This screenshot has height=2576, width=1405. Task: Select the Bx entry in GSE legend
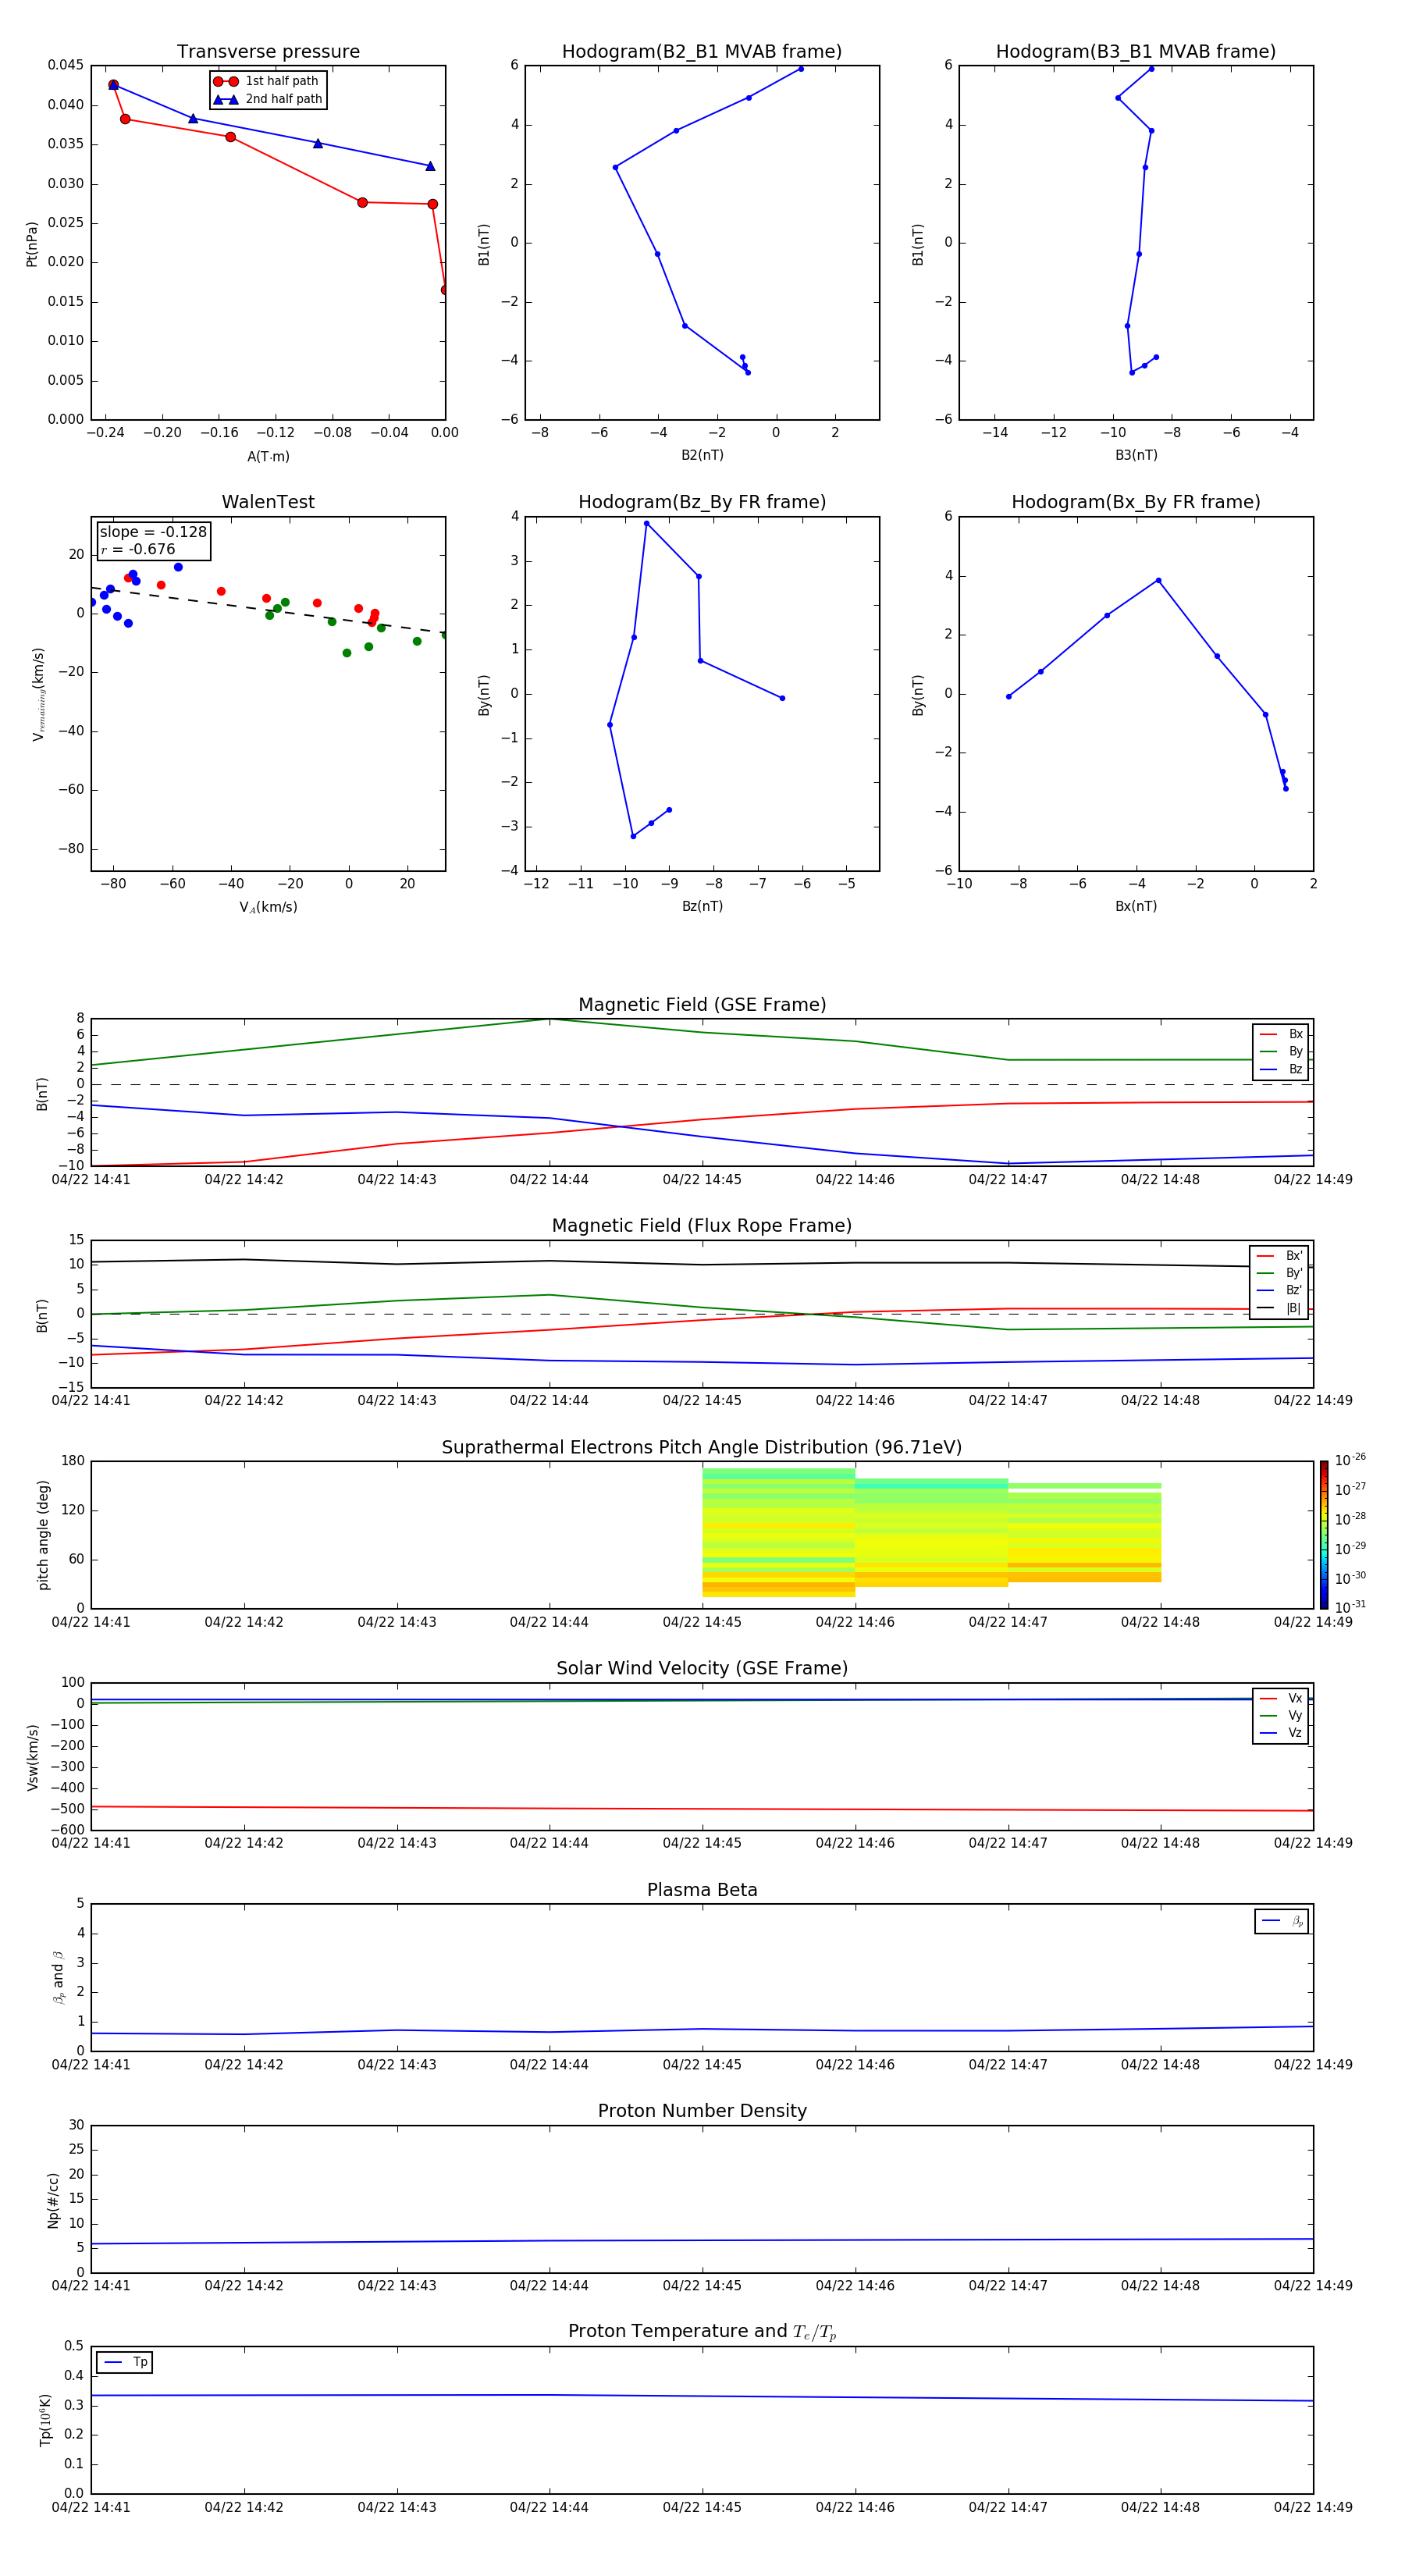pyautogui.click(x=1281, y=1034)
